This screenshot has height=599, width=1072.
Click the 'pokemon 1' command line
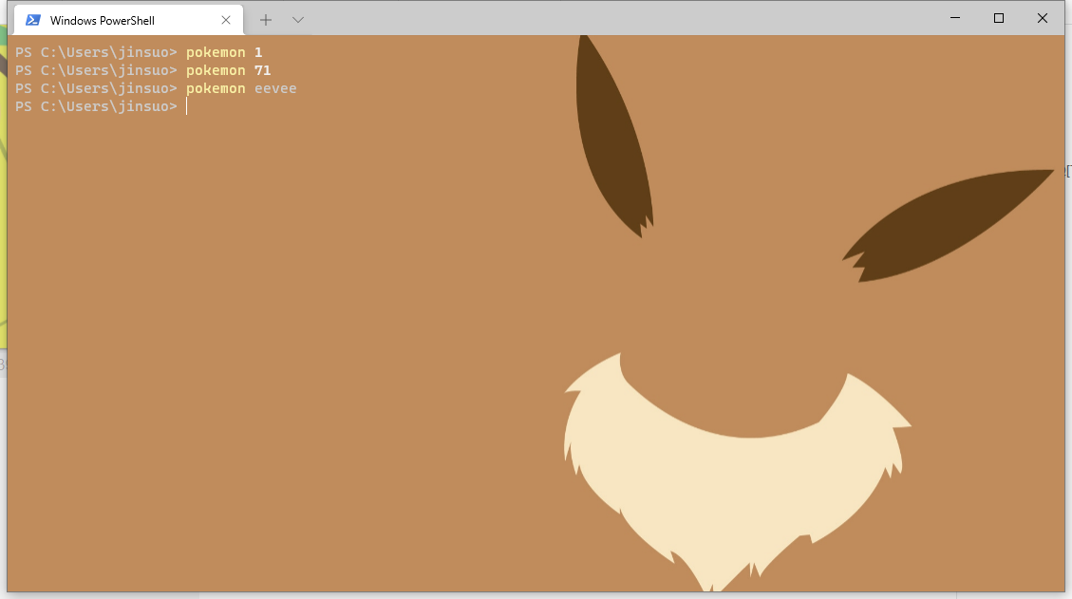click(x=139, y=52)
